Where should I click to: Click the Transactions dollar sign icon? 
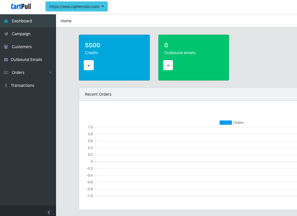point(6,86)
